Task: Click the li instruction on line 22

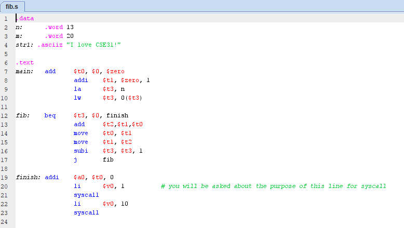Action: click(77, 204)
